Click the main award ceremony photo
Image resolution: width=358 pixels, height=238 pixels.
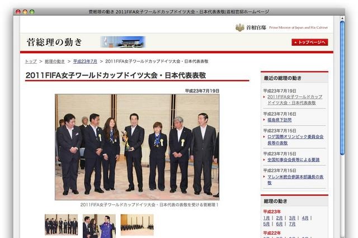coord(137,146)
